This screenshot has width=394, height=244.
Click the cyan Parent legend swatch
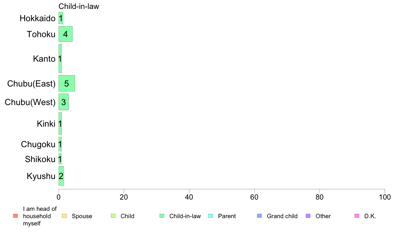[x=211, y=216]
